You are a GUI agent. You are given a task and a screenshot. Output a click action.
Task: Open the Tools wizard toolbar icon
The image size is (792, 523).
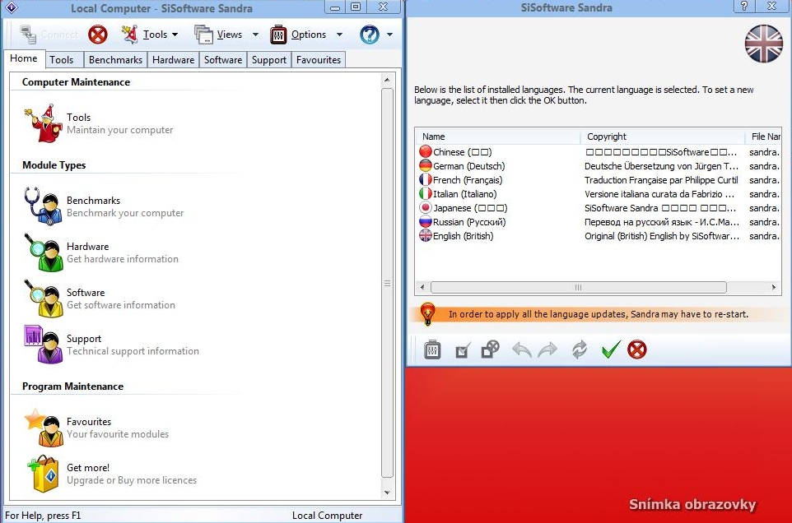pos(129,35)
